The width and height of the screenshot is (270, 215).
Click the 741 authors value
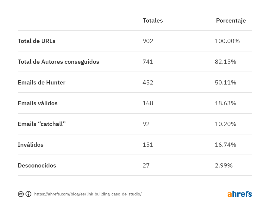pyautogui.click(x=148, y=62)
